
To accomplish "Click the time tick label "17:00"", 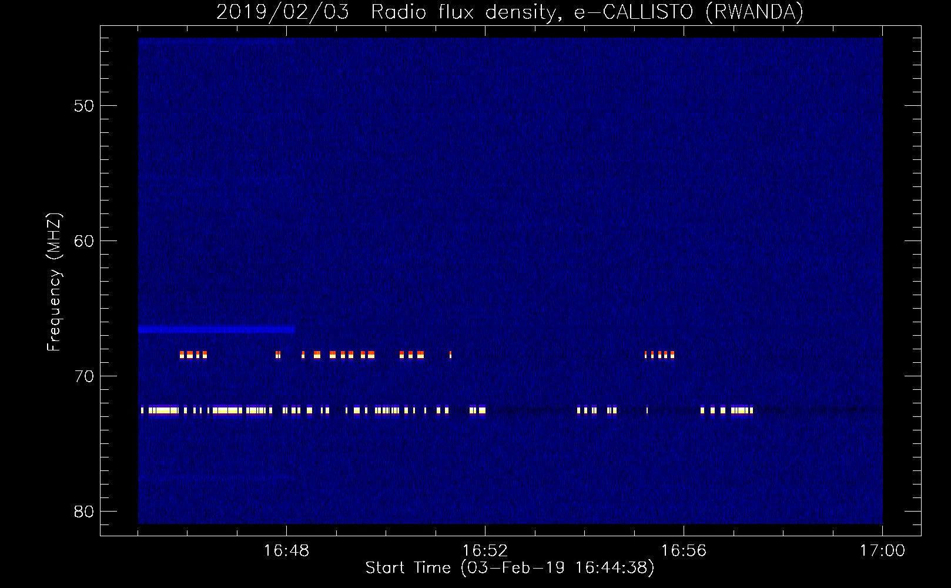I will coord(882,550).
